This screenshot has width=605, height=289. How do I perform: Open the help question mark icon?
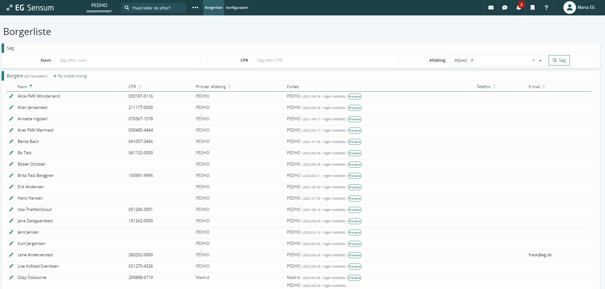(x=546, y=8)
